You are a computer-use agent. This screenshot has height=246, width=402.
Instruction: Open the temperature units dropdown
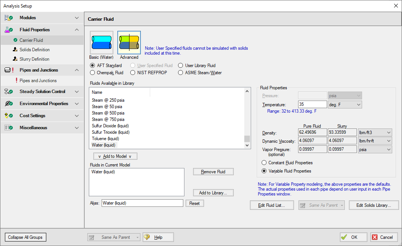click(x=344, y=104)
